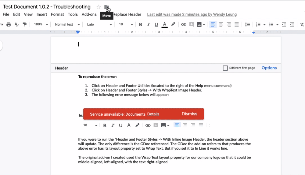Run the spelling and grammar check icon
This screenshot has width=305, height=175.
pyautogui.click(x=17, y=24)
